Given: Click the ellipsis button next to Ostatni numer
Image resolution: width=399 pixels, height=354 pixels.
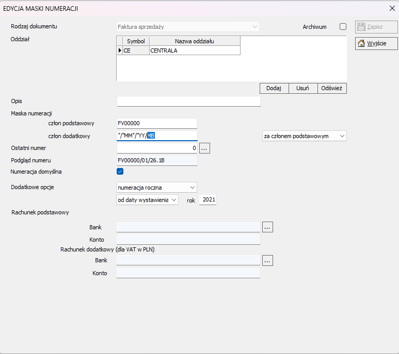Looking at the screenshot, I should tap(205, 148).
